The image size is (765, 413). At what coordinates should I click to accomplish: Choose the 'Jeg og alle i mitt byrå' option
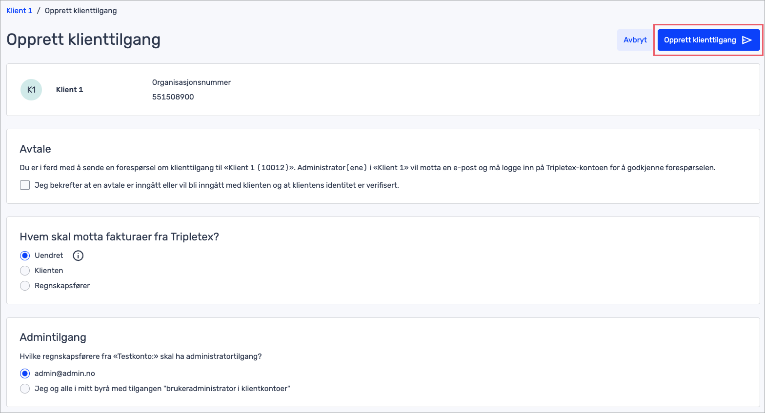[25, 389]
